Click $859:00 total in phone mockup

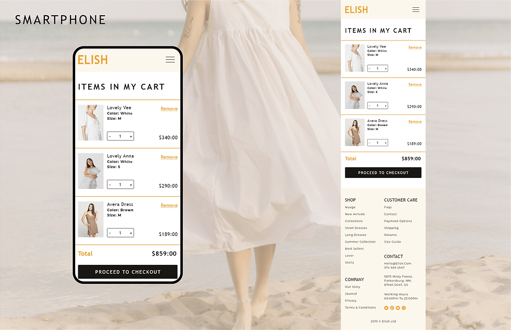tap(164, 253)
